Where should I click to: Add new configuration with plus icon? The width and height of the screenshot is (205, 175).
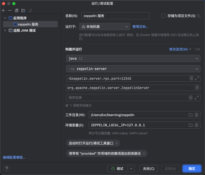pyautogui.click(x=3, y=11)
